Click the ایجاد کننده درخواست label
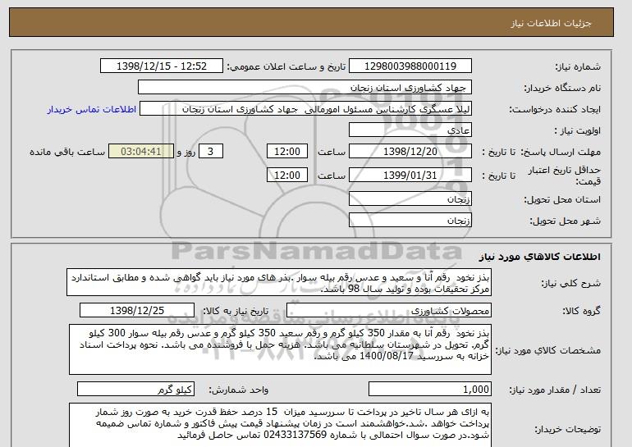 555,110
